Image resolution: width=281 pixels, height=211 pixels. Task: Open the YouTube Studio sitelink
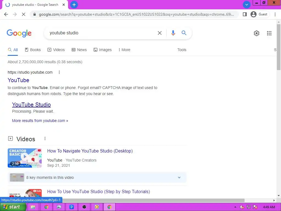coord(31,105)
